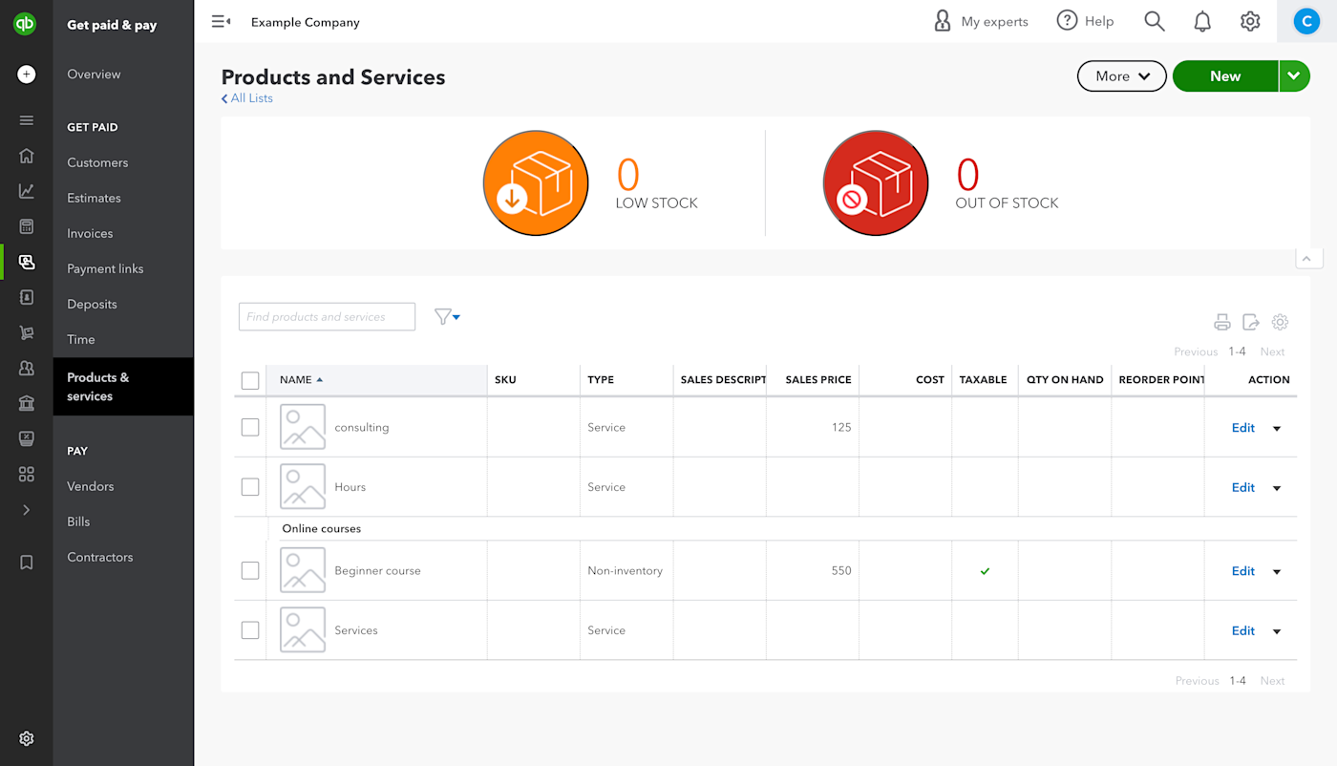Image resolution: width=1337 pixels, height=766 pixels.
Task: Open Payment links menu item
Action: pyautogui.click(x=105, y=268)
